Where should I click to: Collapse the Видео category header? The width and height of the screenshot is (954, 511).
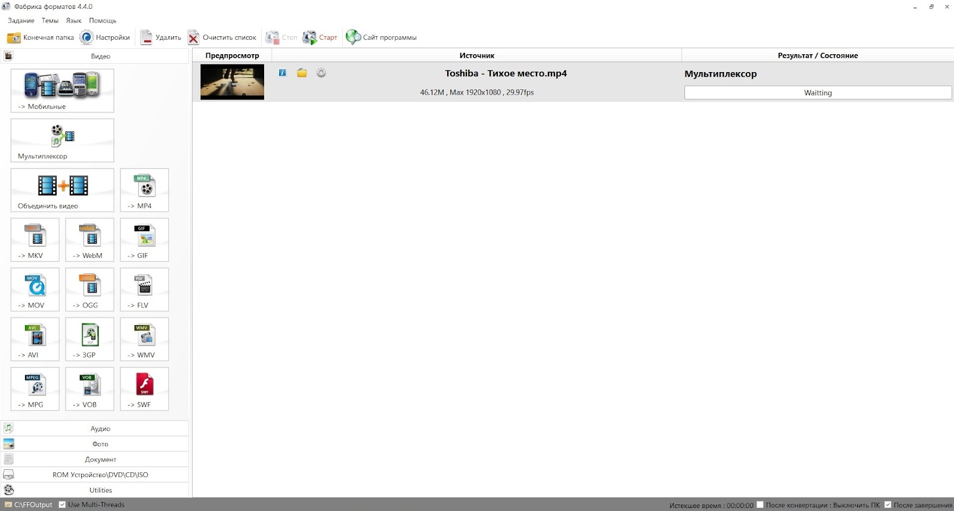coord(95,56)
